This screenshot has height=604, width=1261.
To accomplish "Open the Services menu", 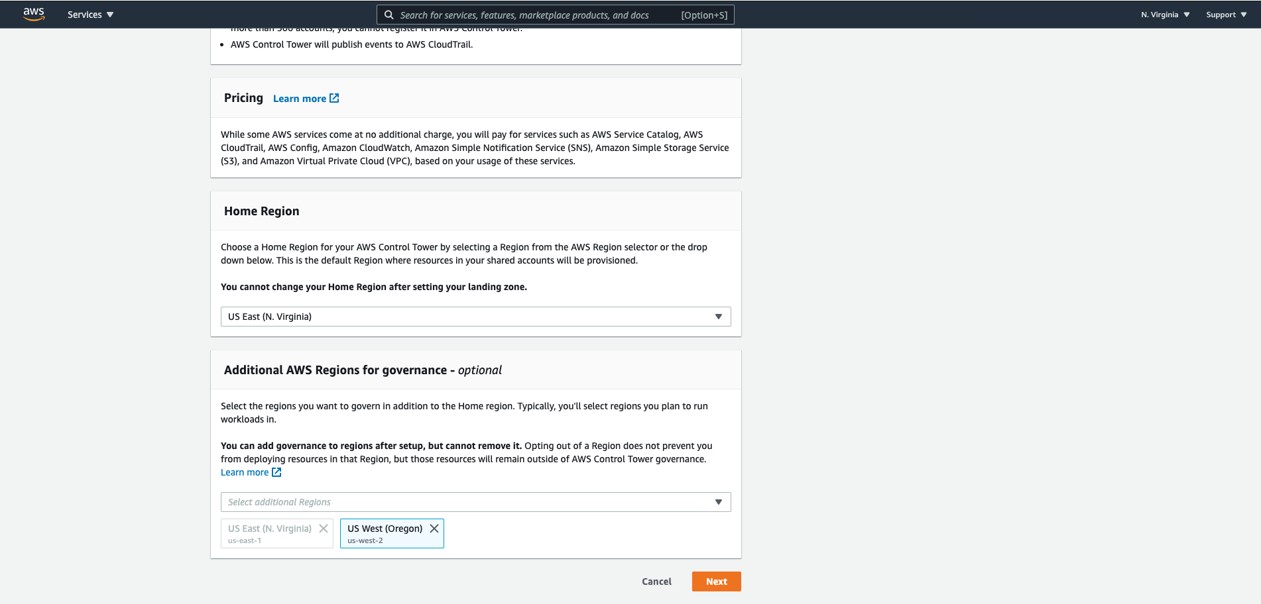I will [90, 15].
